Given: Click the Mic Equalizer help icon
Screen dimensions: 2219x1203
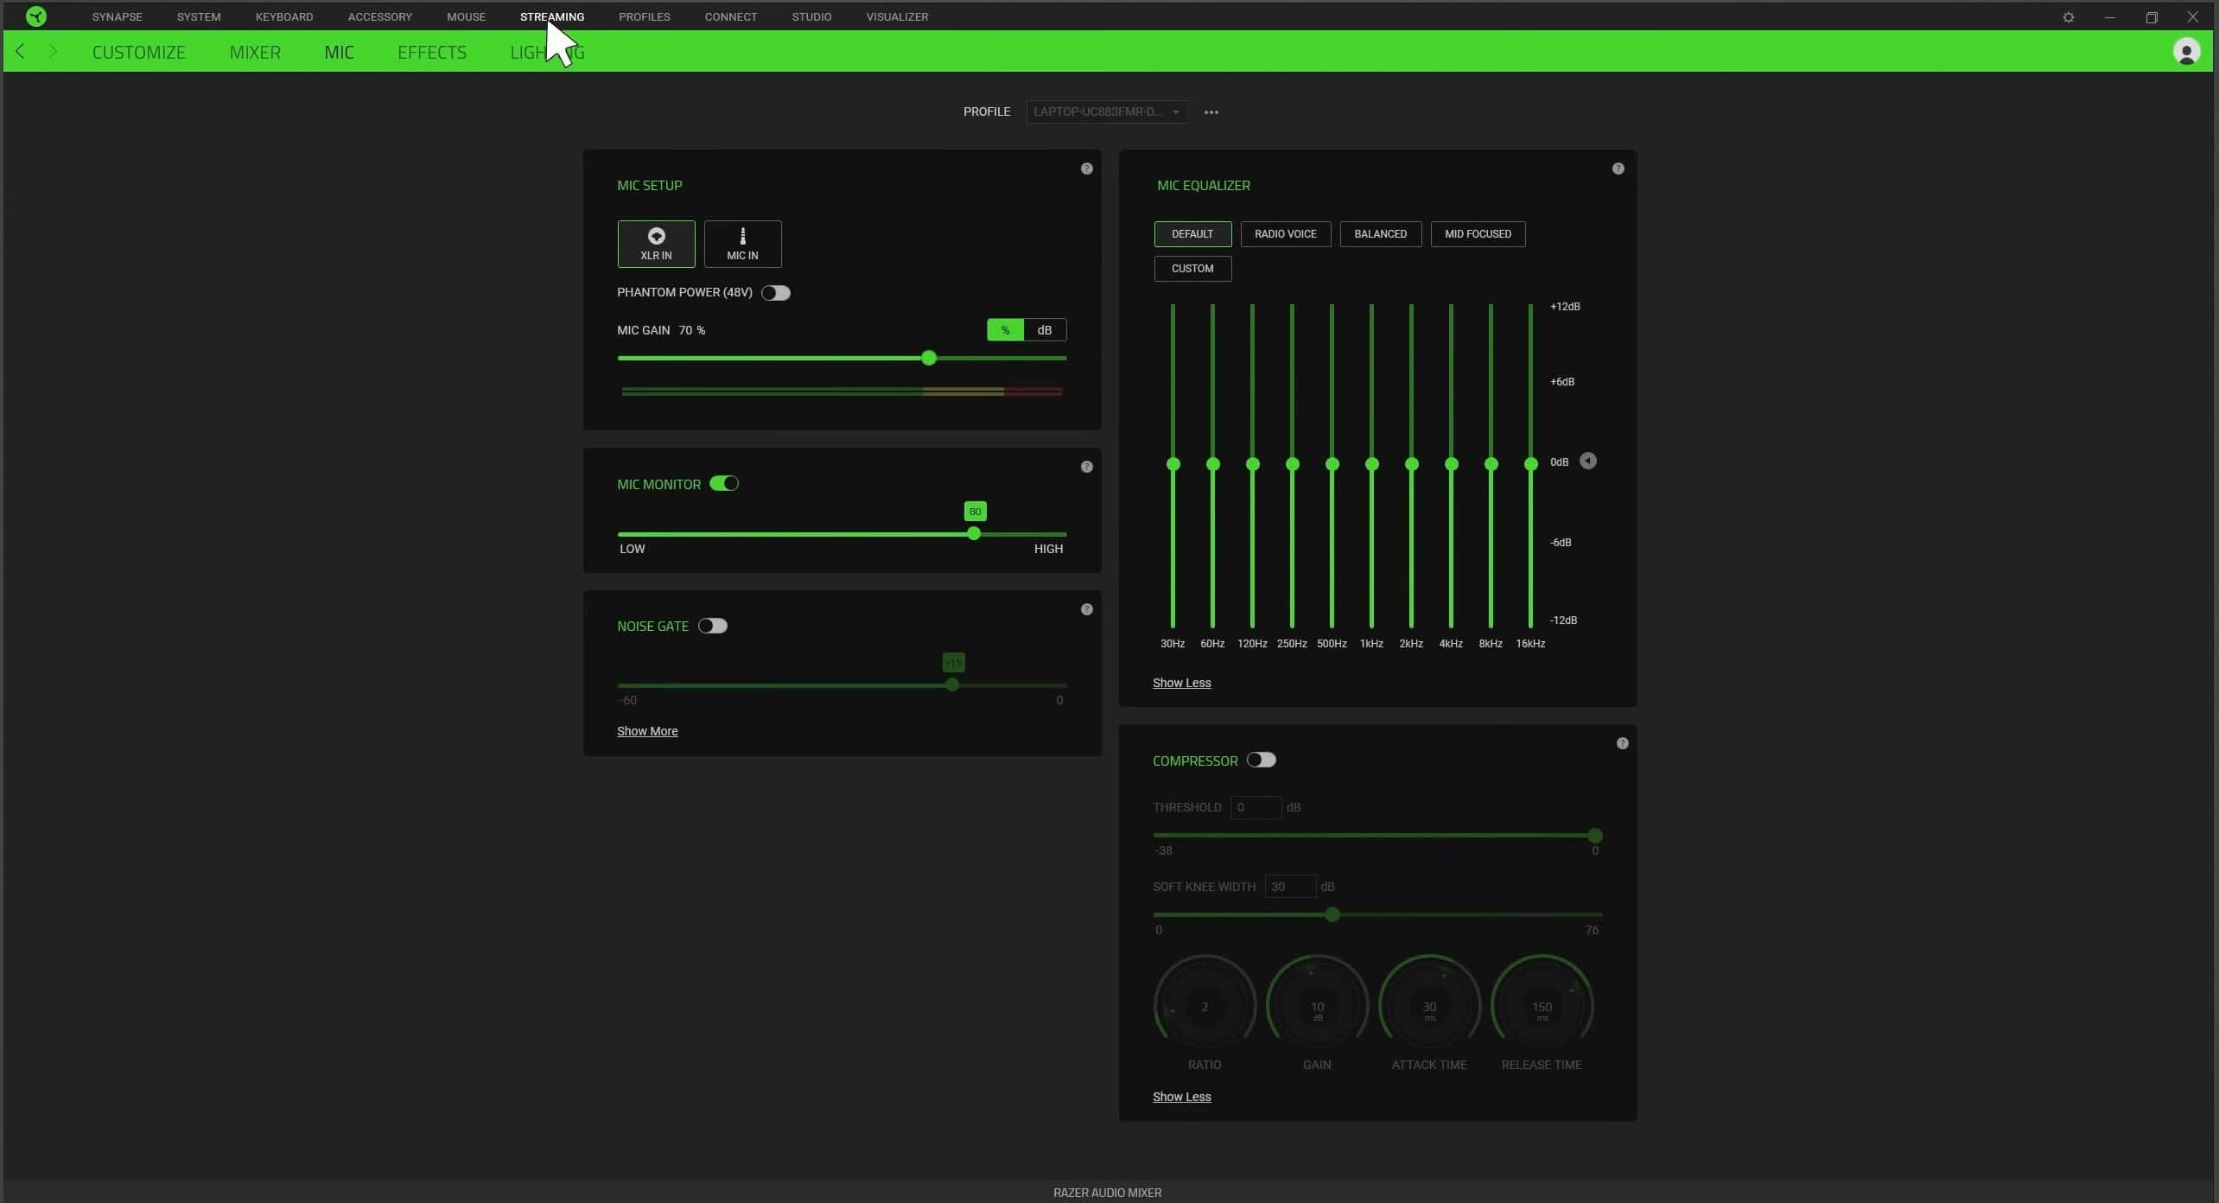Looking at the screenshot, I should pyautogui.click(x=1618, y=169).
